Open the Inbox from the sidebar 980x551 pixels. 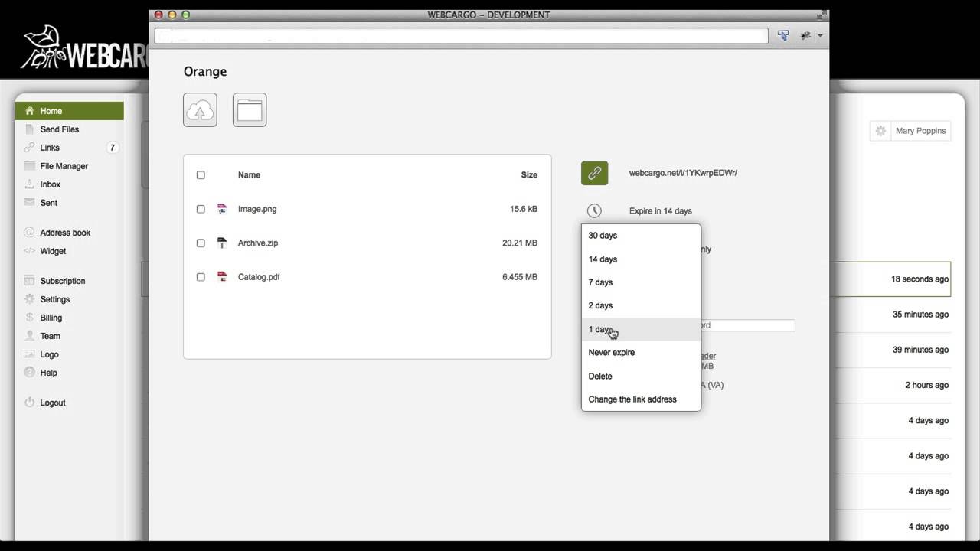[50, 184]
